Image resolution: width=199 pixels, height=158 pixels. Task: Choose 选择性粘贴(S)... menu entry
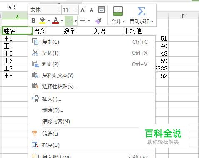pos(92,86)
